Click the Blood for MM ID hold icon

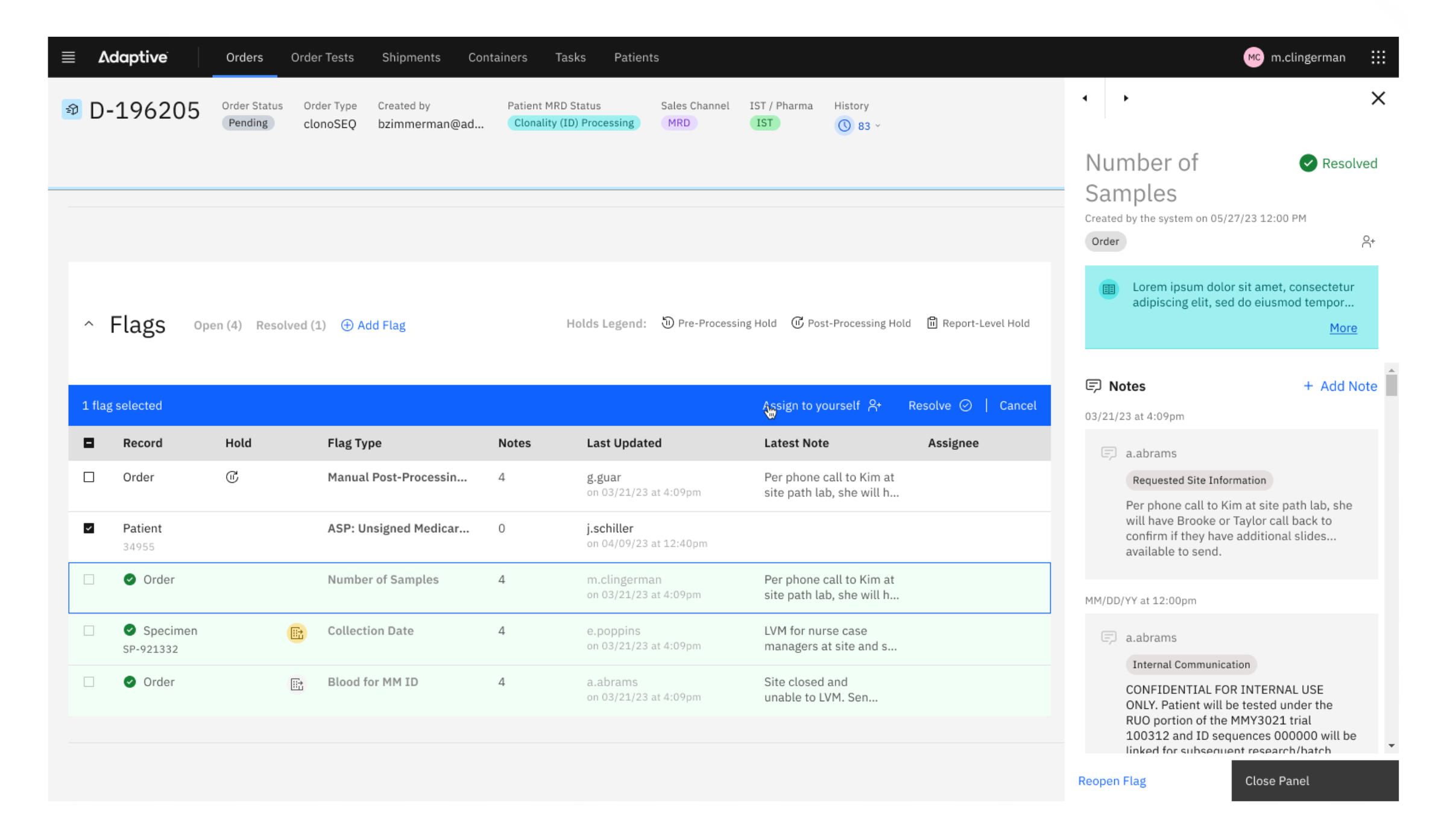[x=297, y=684]
